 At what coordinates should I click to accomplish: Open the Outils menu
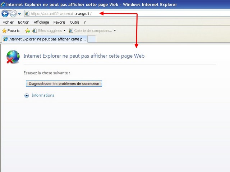pyautogui.click(x=74, y=22)
